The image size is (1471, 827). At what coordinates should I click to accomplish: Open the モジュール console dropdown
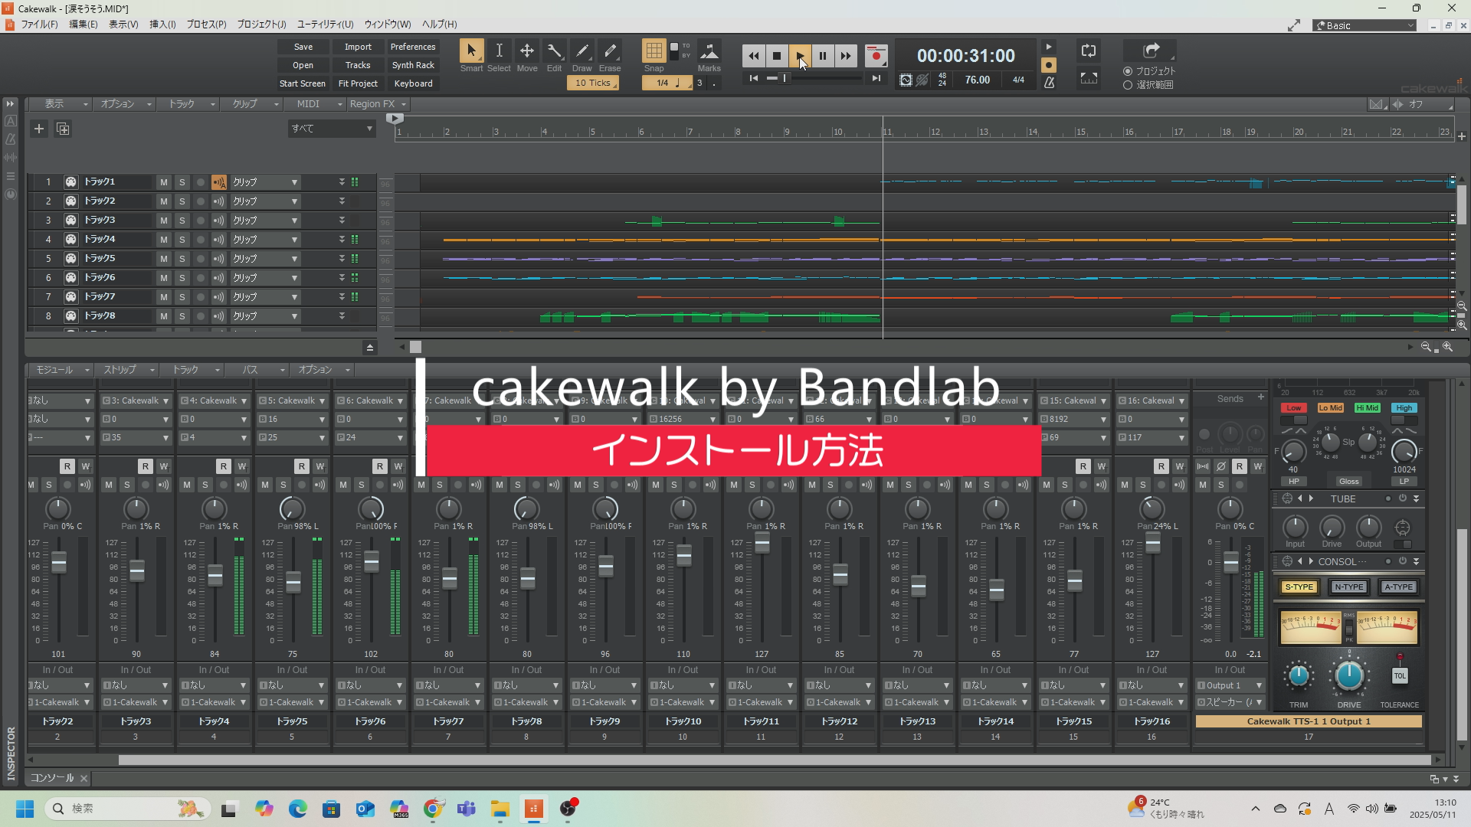point(61,370)
